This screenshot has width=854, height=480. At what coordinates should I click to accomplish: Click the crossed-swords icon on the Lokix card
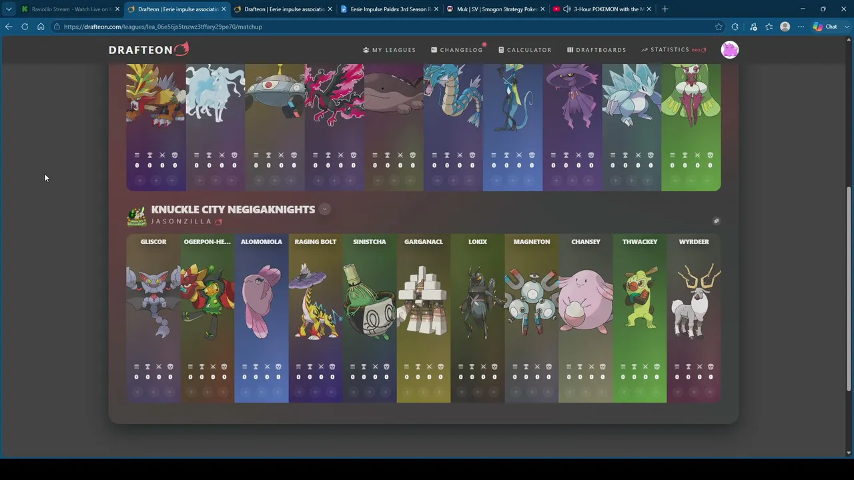[483, 367]
